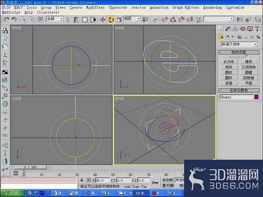
Task: Toggle Absolute/Offset transform type-in mode
Action: (89, 180)
